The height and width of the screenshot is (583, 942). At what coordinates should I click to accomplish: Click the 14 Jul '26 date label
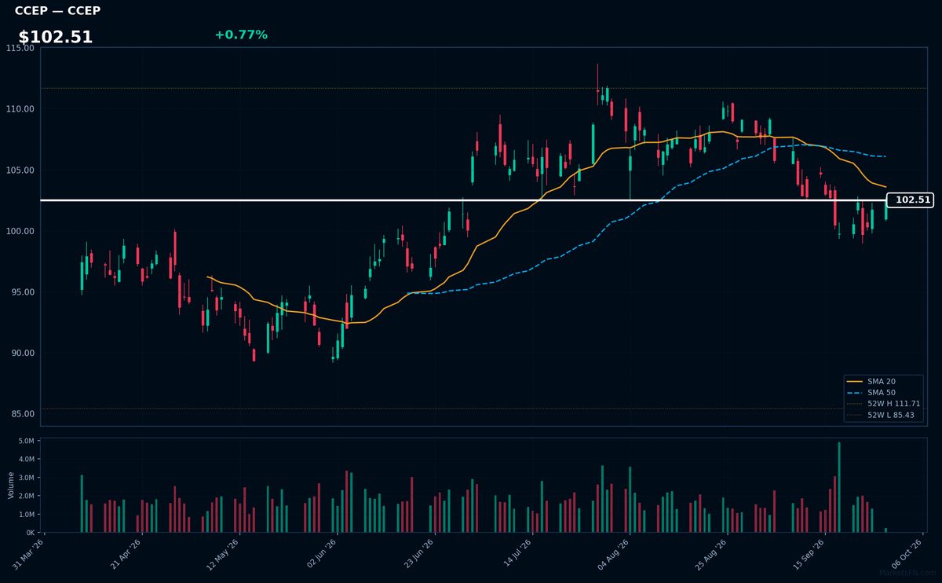(517, 554)
